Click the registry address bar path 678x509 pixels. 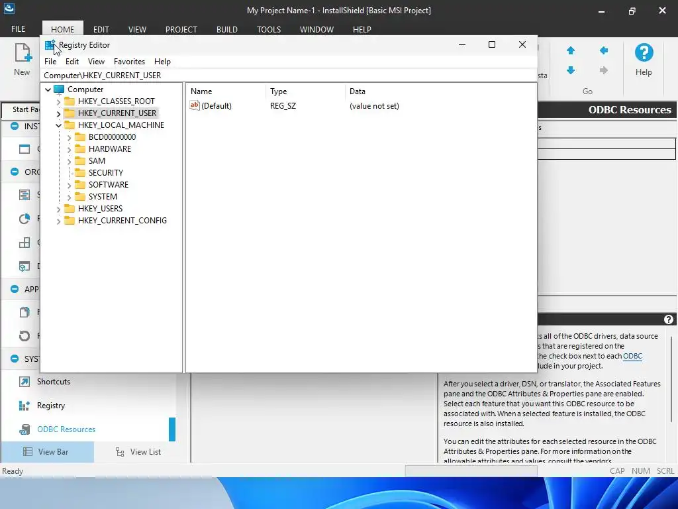tap(103, 76)
